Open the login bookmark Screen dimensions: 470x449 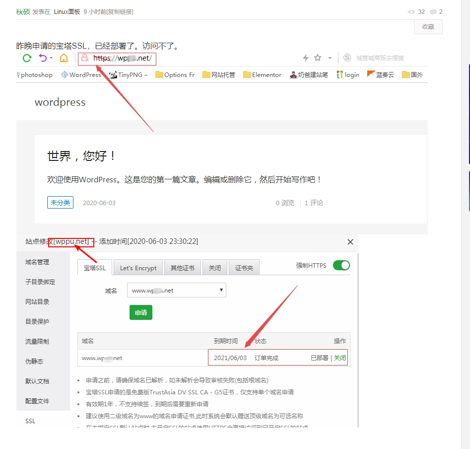tap(348, 75)
